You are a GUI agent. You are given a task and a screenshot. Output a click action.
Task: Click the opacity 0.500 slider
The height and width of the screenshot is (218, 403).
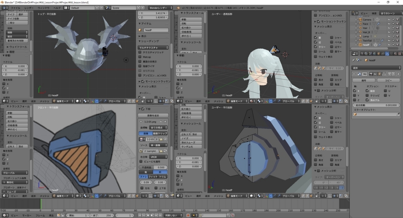[153, 167]
